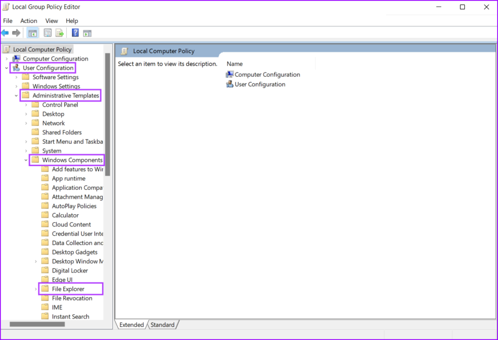
Task: Select Application Compatibility in tree
Action: [77, 188]
